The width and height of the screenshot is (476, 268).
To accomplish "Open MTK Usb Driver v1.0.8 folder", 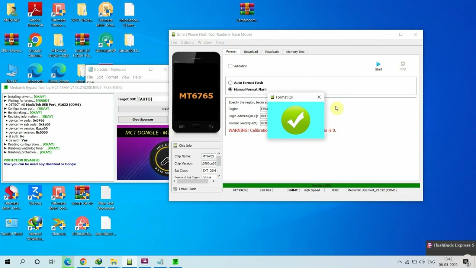I will click(58, 45).
